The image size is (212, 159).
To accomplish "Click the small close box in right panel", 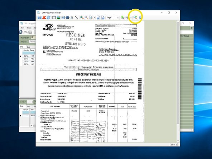I will (x=192, y=28).
